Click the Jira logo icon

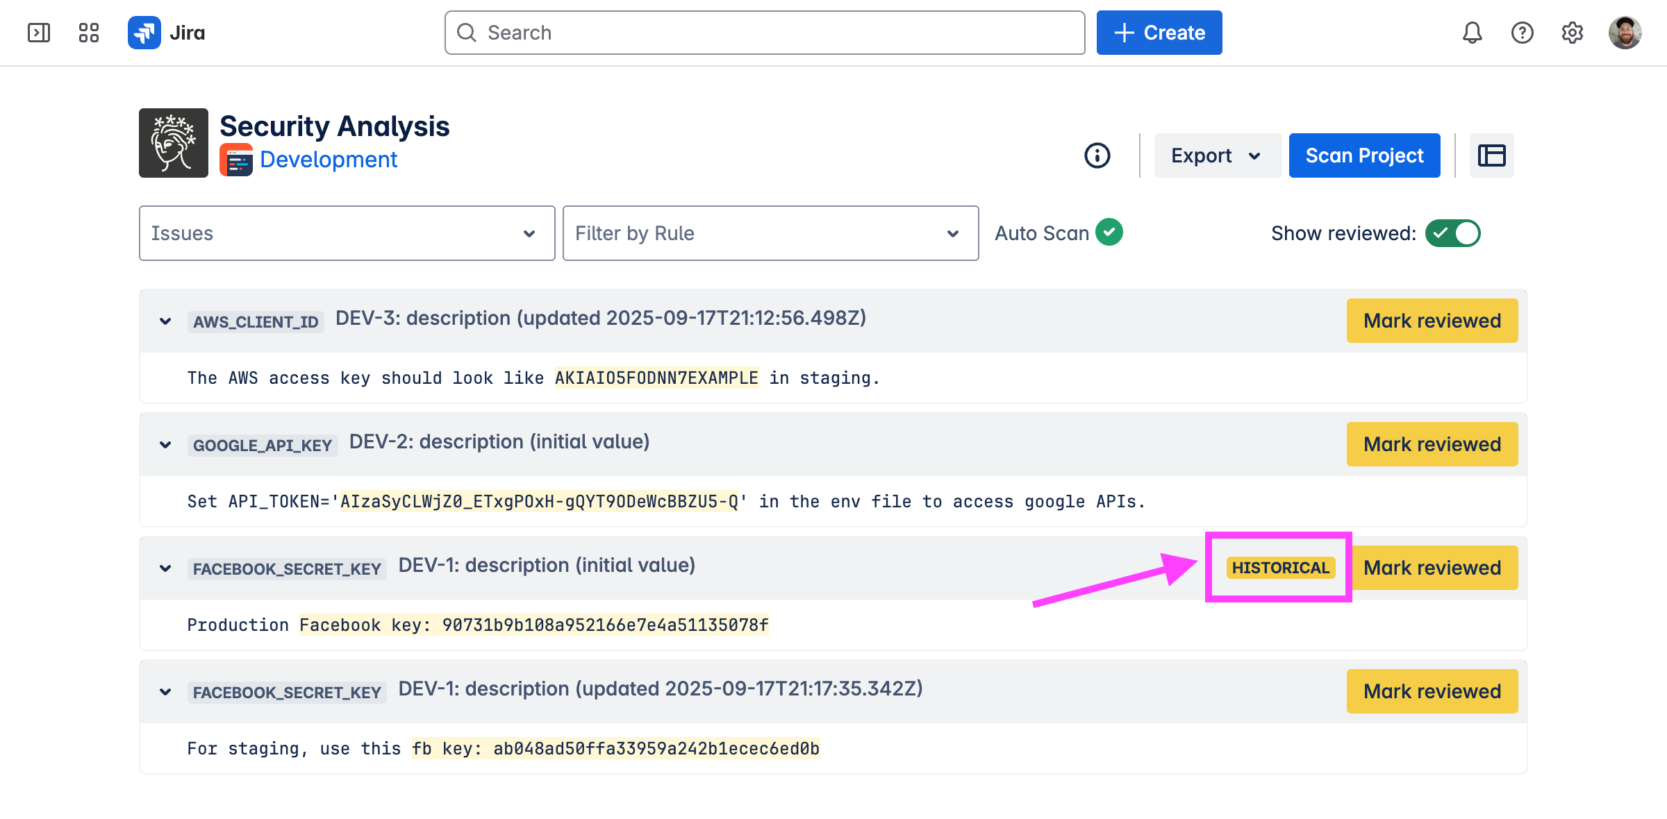(144, 33)
